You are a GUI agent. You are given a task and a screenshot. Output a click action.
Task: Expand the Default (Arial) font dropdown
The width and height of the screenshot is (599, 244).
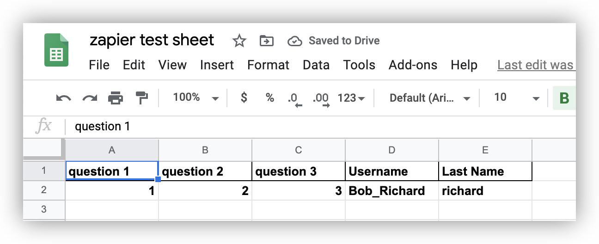[430, 98]
